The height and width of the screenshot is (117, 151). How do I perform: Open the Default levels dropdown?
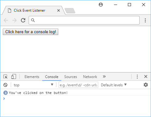114,85
